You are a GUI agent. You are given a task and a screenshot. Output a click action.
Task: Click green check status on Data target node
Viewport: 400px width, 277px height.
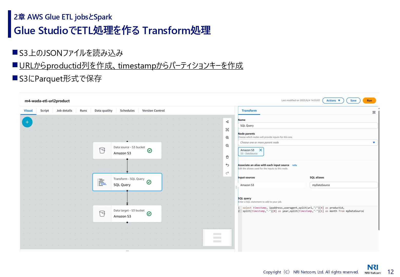[149, 214]
